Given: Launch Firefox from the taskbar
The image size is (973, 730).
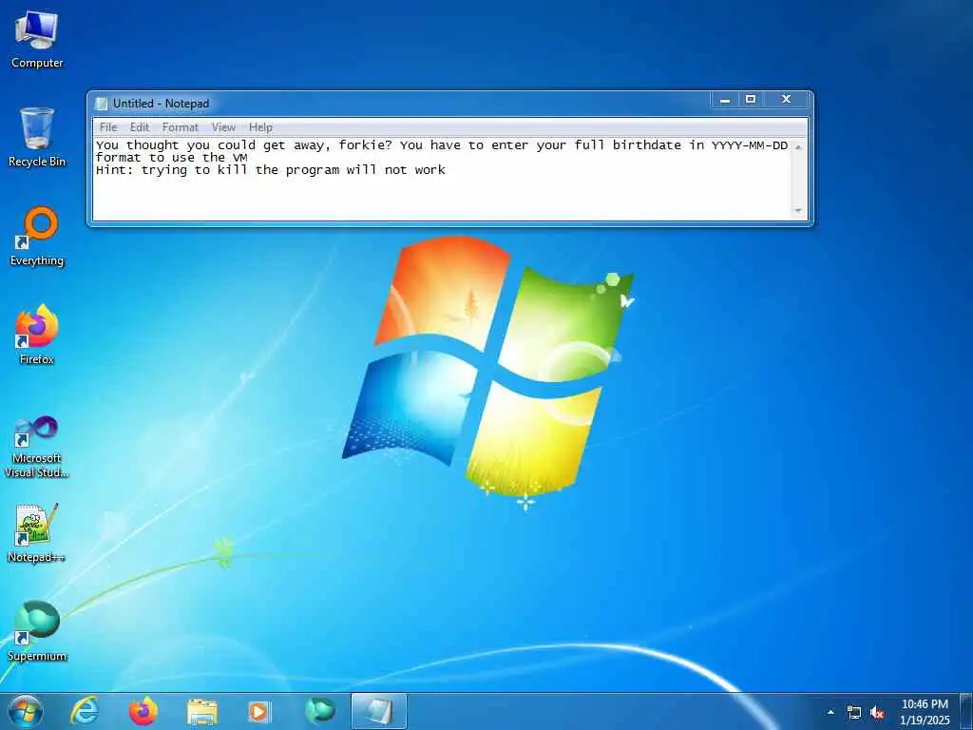Looking at the screenshot, I should (143, 711).
